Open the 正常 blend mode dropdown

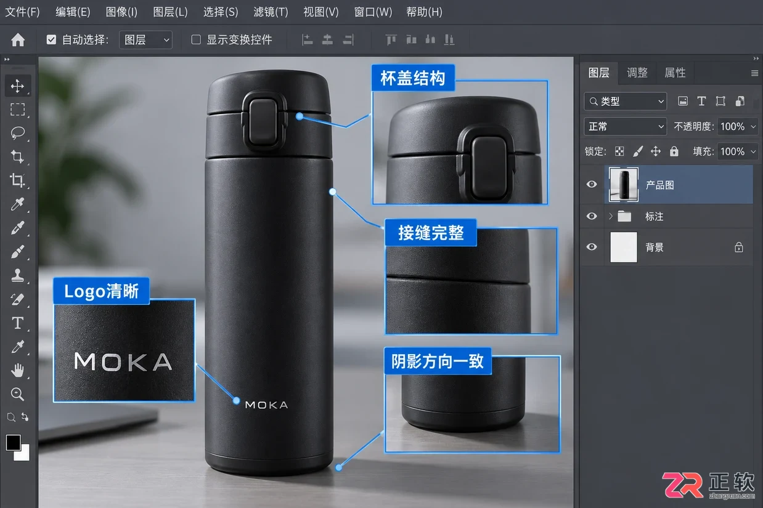pos(625,126)
